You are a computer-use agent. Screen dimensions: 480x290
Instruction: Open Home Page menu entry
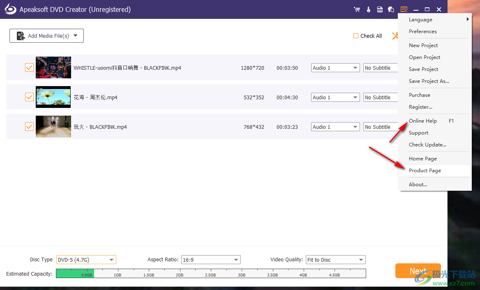coord(435,159)
